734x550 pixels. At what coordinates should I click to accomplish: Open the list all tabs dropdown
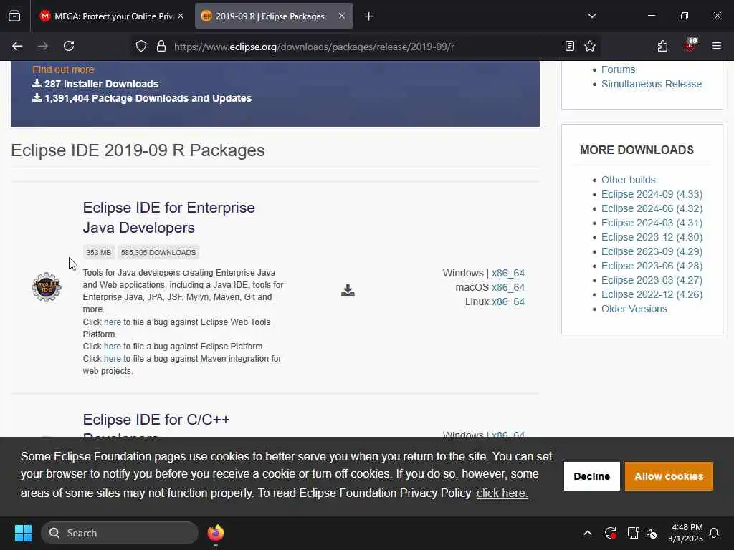[592, 16]
